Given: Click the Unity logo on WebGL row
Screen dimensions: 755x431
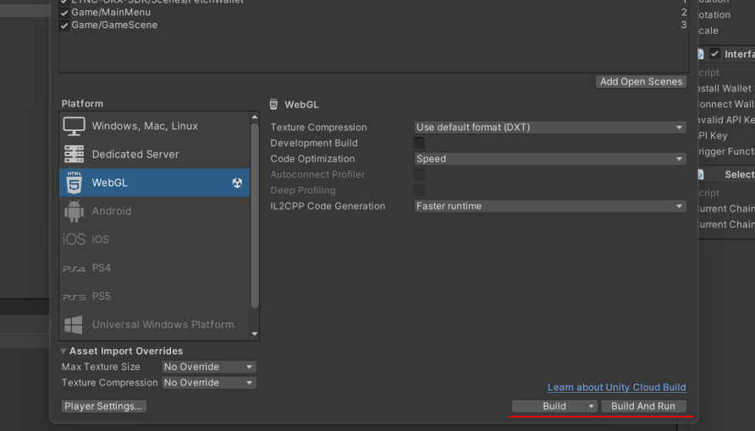Looking at the screenshot, I should coord(237,183).
